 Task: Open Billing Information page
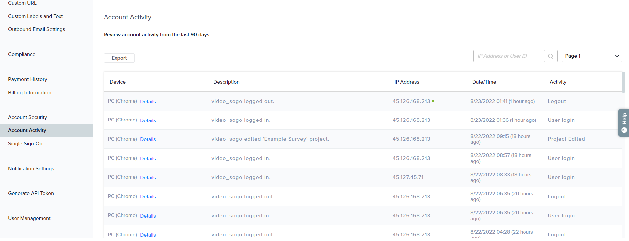(x=30, y=93)
